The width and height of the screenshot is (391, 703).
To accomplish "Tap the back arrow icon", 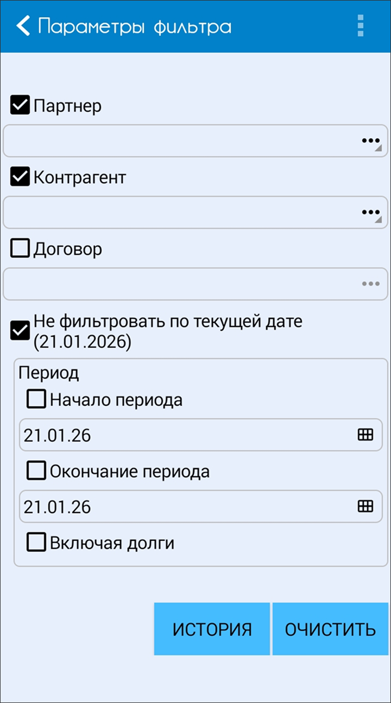I will click(23, 26).
